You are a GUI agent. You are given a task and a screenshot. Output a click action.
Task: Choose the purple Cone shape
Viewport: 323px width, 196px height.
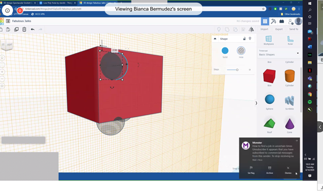pyautogui.click(x=290, y=123)
